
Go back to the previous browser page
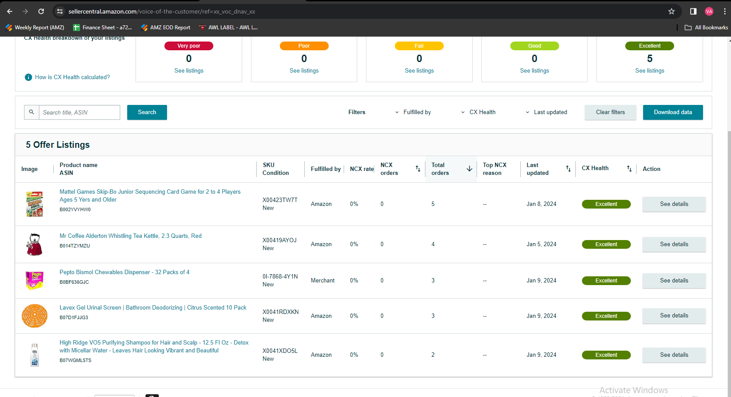point(10,11)
